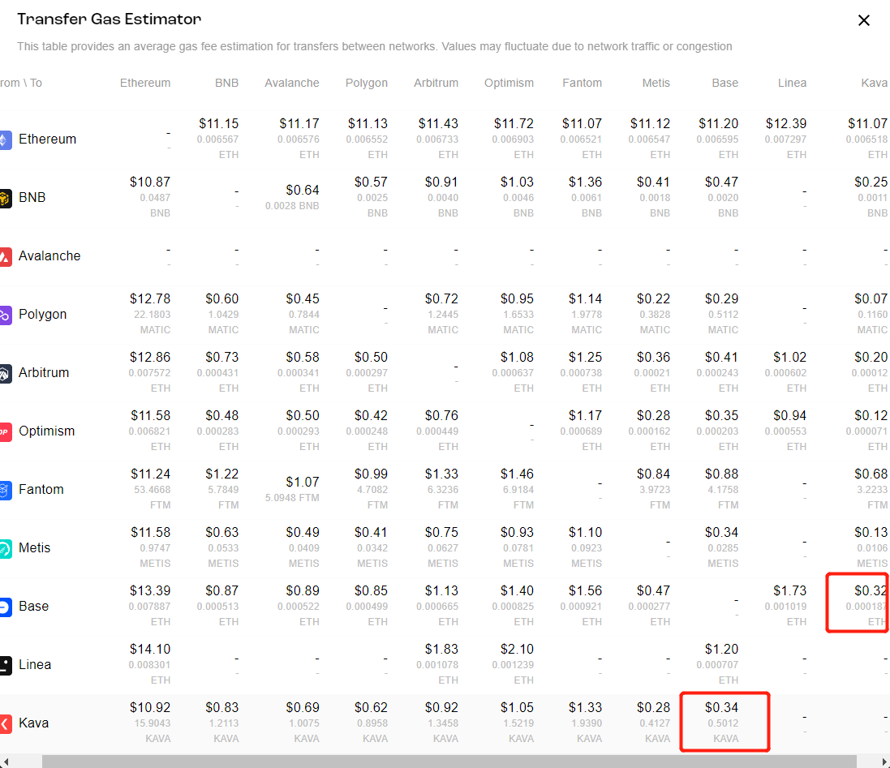Click the $1.10 Metis to Fantom fee
The width and height of the screenshot is (890, 768).
pos(585,533)
